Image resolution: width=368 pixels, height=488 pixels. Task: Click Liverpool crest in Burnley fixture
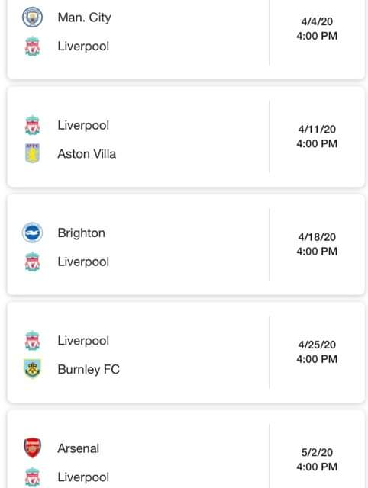[x=32, y=341]
